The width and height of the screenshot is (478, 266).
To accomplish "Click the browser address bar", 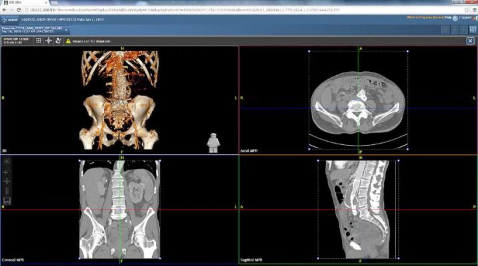I will click(x=200, y=9).
